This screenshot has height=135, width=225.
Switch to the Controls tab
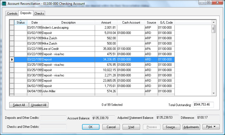coord(12,14)
